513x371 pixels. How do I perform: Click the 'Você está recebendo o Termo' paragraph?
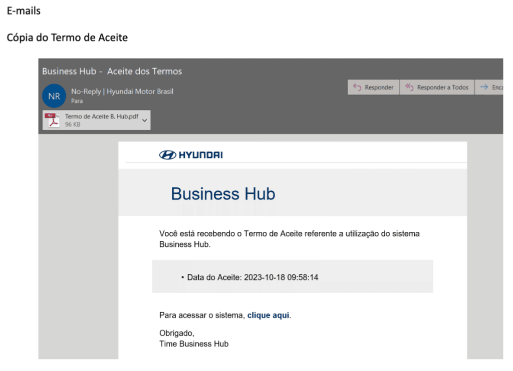[x=290, y=239]
